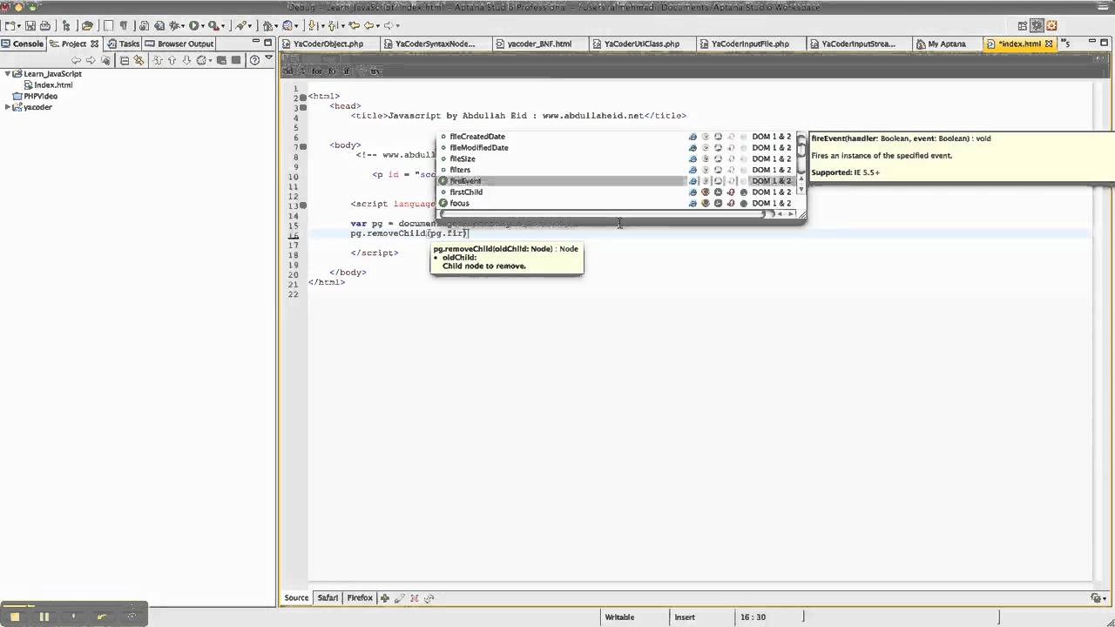This screenshot has height=627, width=1115.
Task: Click the green plus add browser tab icon
Action: tap(385, 598)
